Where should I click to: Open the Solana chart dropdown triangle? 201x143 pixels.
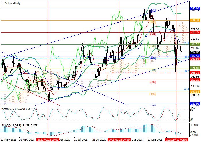(x=3, y=3)
